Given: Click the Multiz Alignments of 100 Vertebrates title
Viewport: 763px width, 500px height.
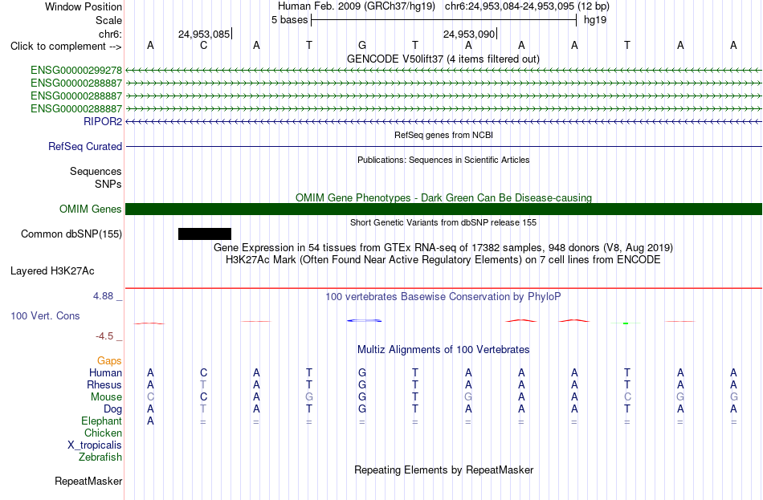Looking at the screenshot, I should tap(443, 350).
